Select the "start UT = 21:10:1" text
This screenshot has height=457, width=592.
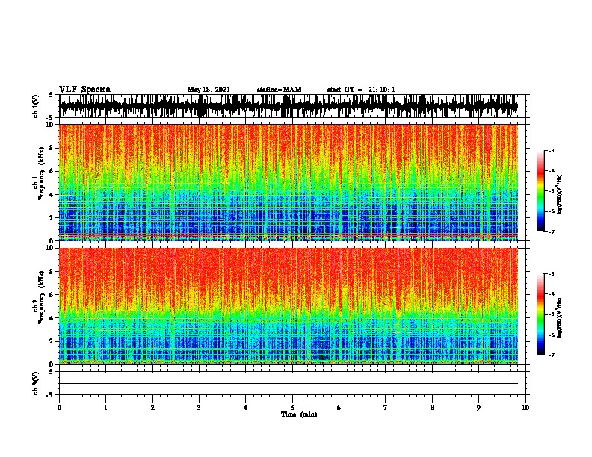click(361, 90)
